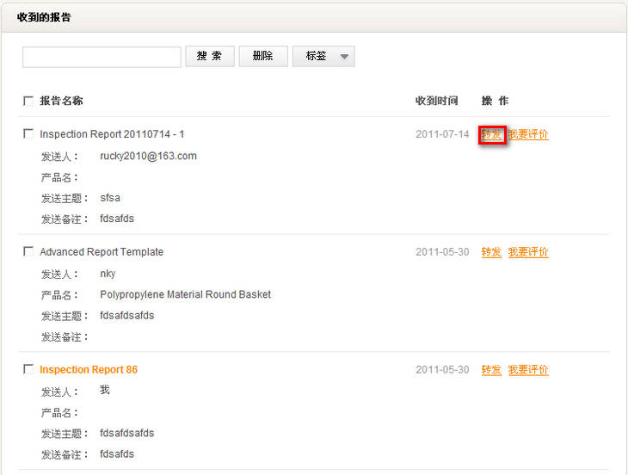This screenshot has width=628, height=475.
Task: Click sender email rucky2010@163.com
Action: click(148, 156)
